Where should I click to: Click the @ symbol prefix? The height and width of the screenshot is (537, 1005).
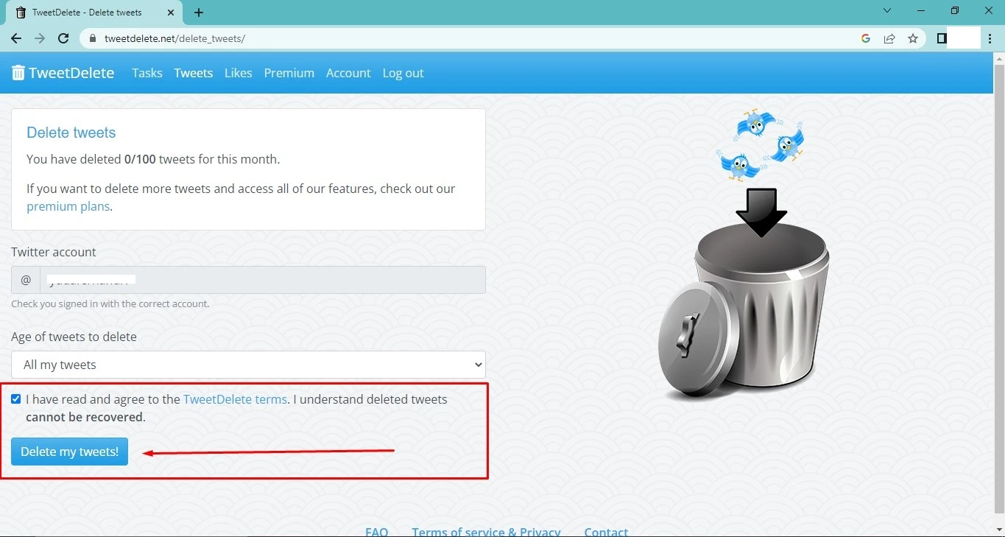coord(26,280)
